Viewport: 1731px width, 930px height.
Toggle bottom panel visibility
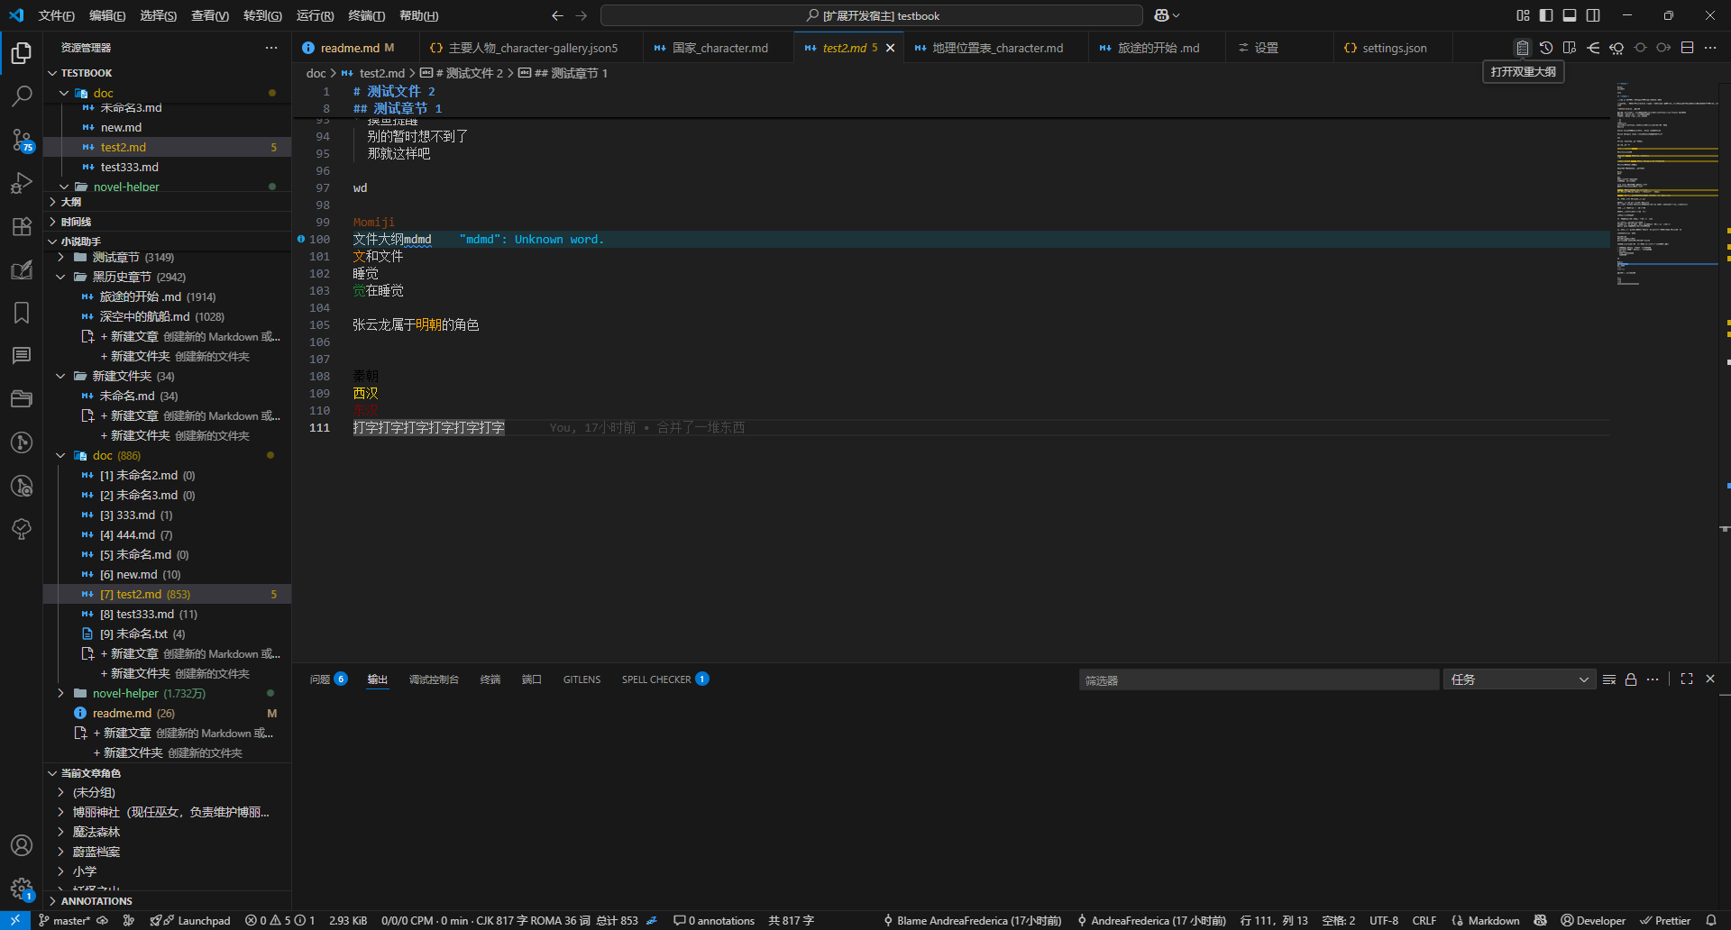pos(1570,15)
